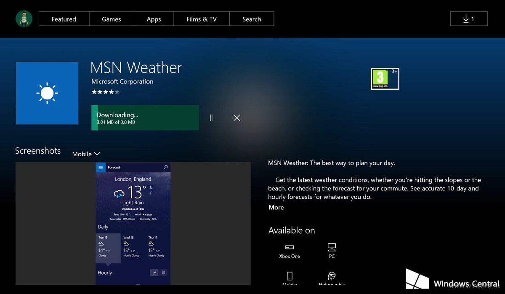Click the 'London, England' location text

point(133,179)
